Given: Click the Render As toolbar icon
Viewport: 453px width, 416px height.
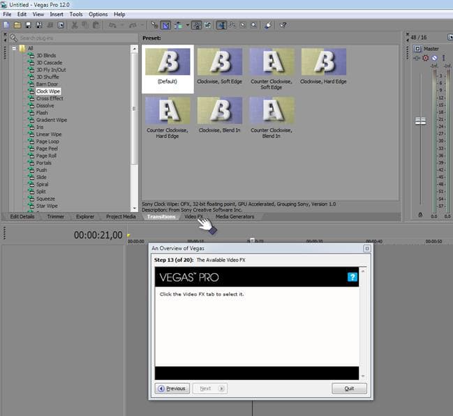Looking at the screenshot, I should [x=50, y=25].
